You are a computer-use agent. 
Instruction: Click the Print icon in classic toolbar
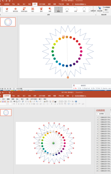[x=14, y=101]
